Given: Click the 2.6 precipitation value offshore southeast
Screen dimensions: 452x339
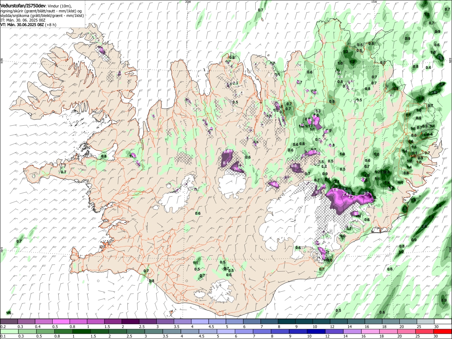Looking at the screenshot, I should point(424,226).
